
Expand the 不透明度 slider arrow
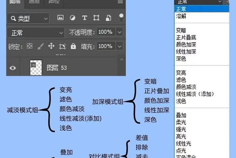click(x=119, y=32)
